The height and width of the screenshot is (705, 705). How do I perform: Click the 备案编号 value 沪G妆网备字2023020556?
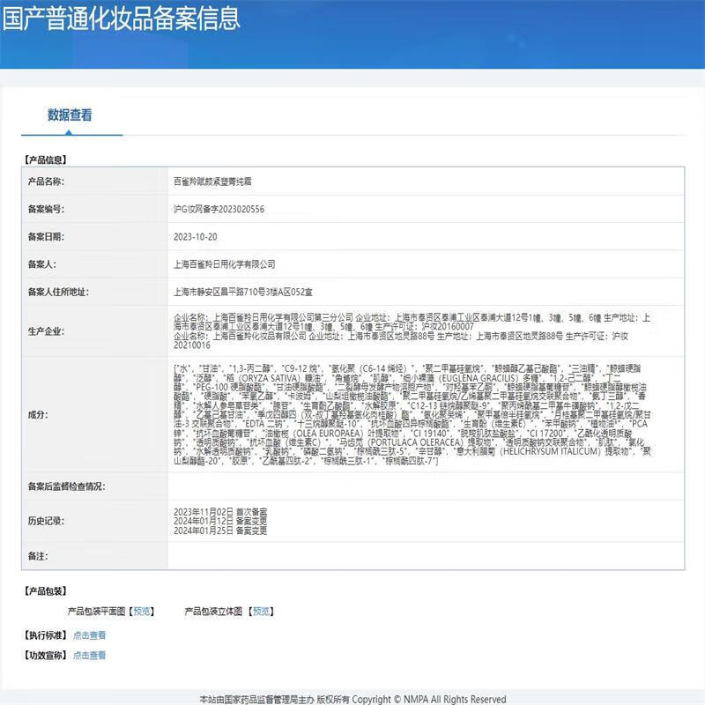(219, 209)
